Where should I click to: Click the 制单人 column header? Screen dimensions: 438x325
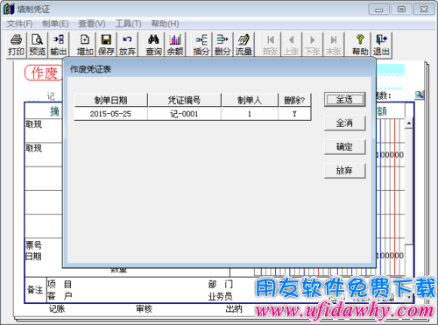click(x=250, y=100)
